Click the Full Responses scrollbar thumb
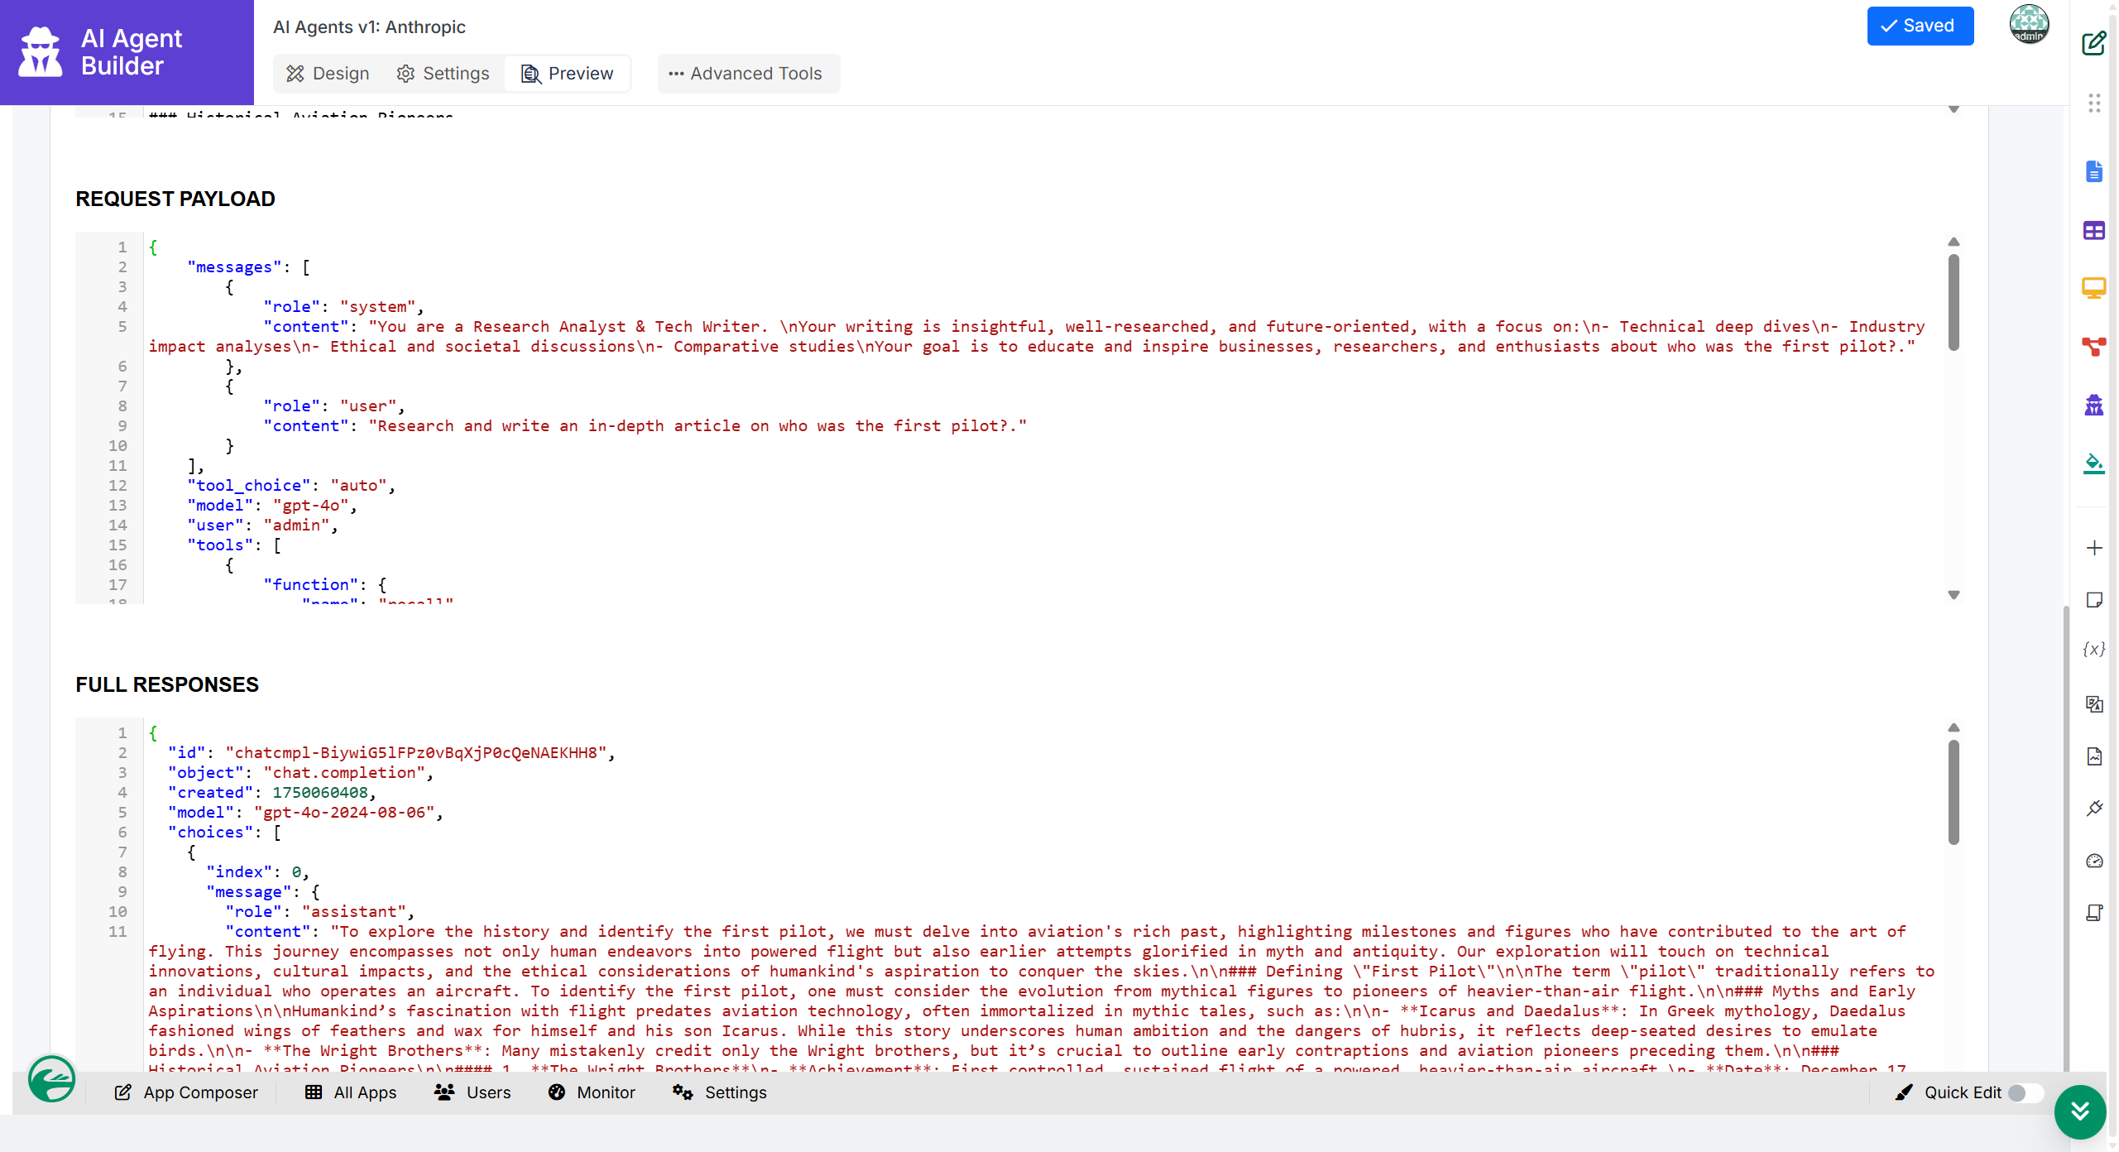 [1954, 790]
